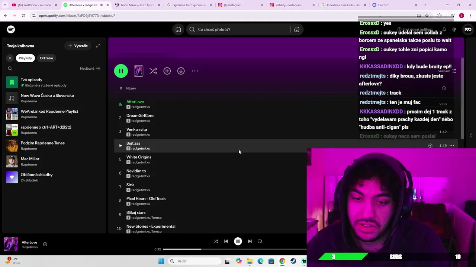Switch to the 'Gucci Mane – Truth Lyrics' tab
The height and width of the screenshot is (267, 476).
coord(137,5)
